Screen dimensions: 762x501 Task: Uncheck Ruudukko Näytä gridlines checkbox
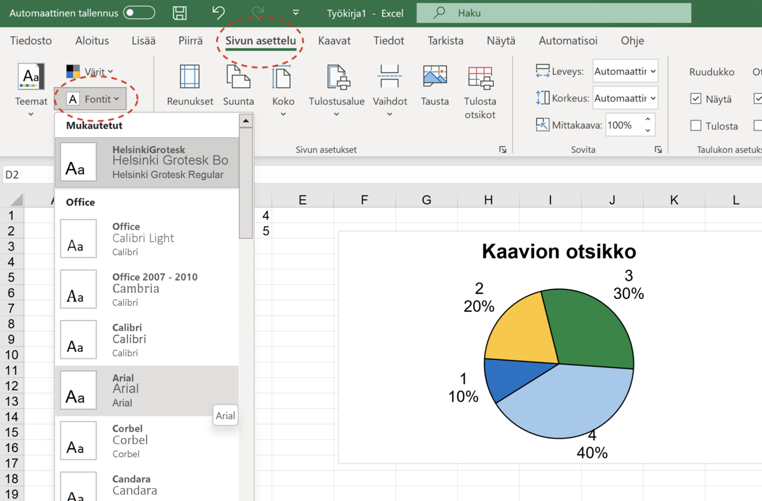point(696,99)
